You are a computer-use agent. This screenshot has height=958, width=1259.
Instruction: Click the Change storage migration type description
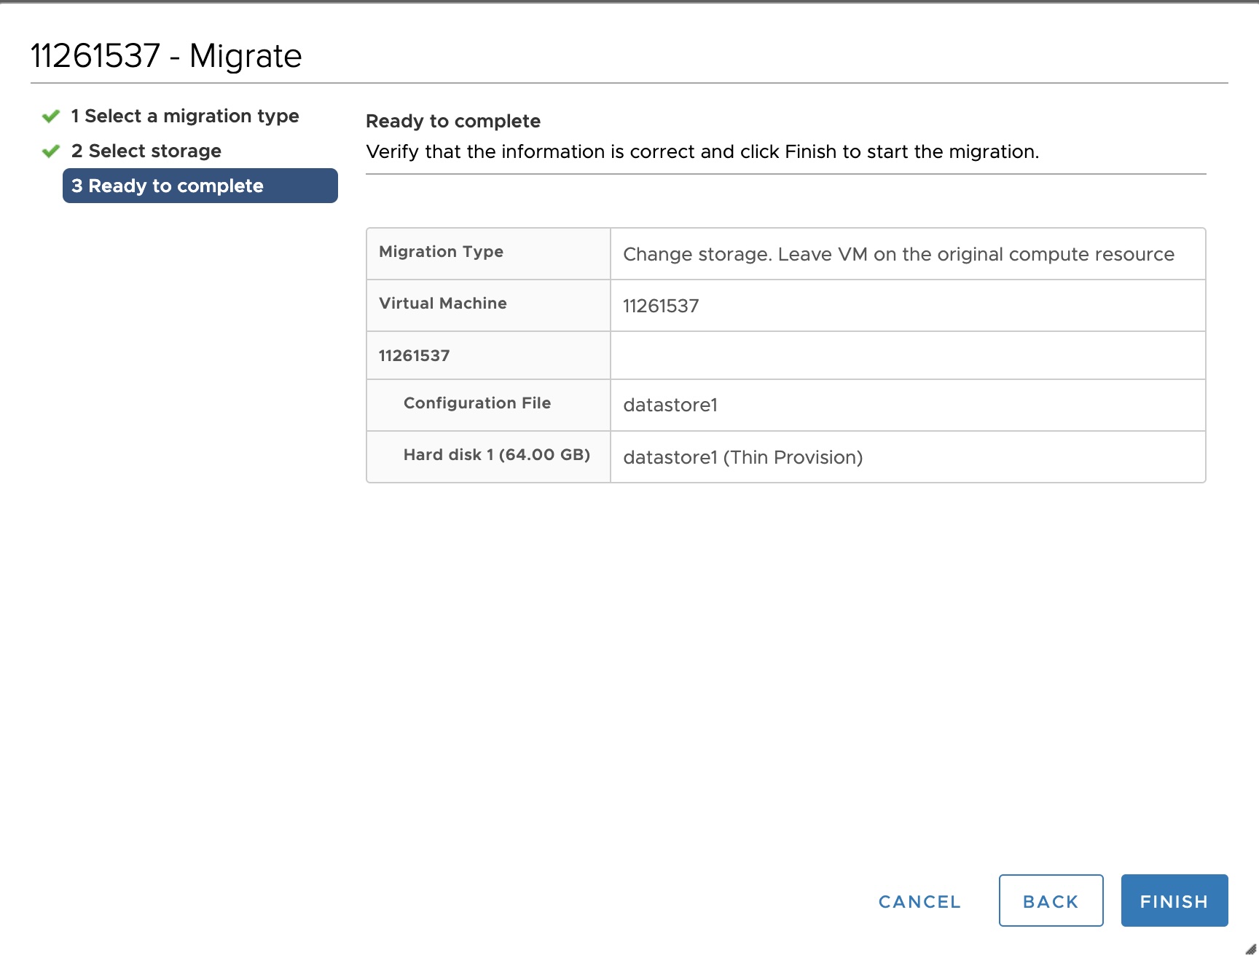[898, 254]
